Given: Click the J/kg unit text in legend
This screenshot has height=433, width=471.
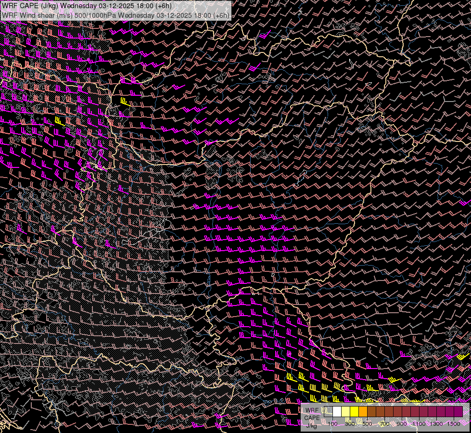Looking at the screenshot, I should [312, 425].
